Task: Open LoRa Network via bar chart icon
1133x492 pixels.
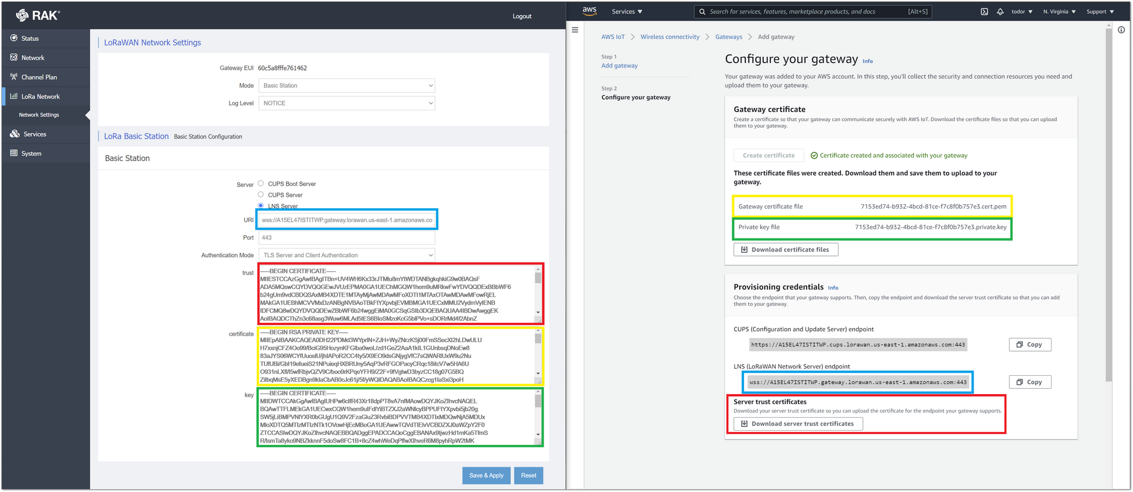Action: [14, 96]
